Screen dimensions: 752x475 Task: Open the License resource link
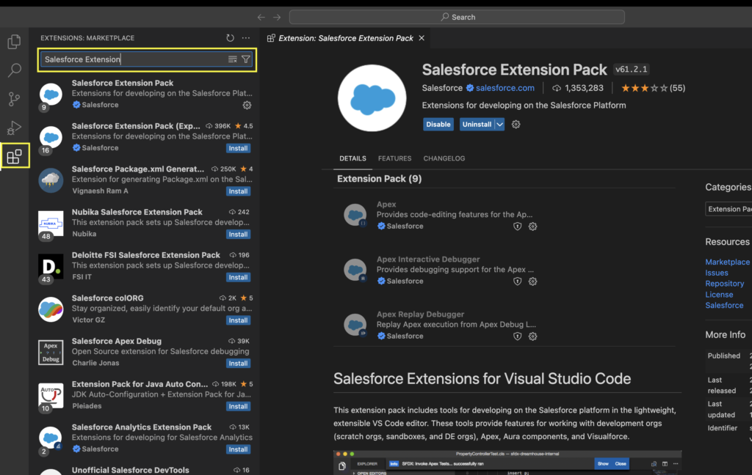pos(719,295)
